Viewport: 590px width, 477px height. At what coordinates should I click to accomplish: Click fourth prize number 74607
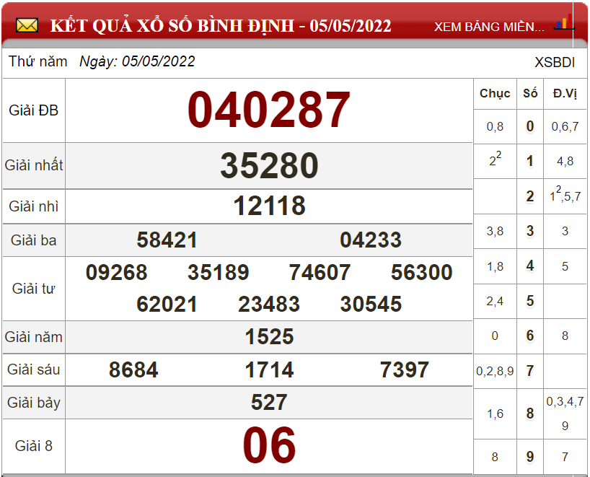click(x=320, y=273)
